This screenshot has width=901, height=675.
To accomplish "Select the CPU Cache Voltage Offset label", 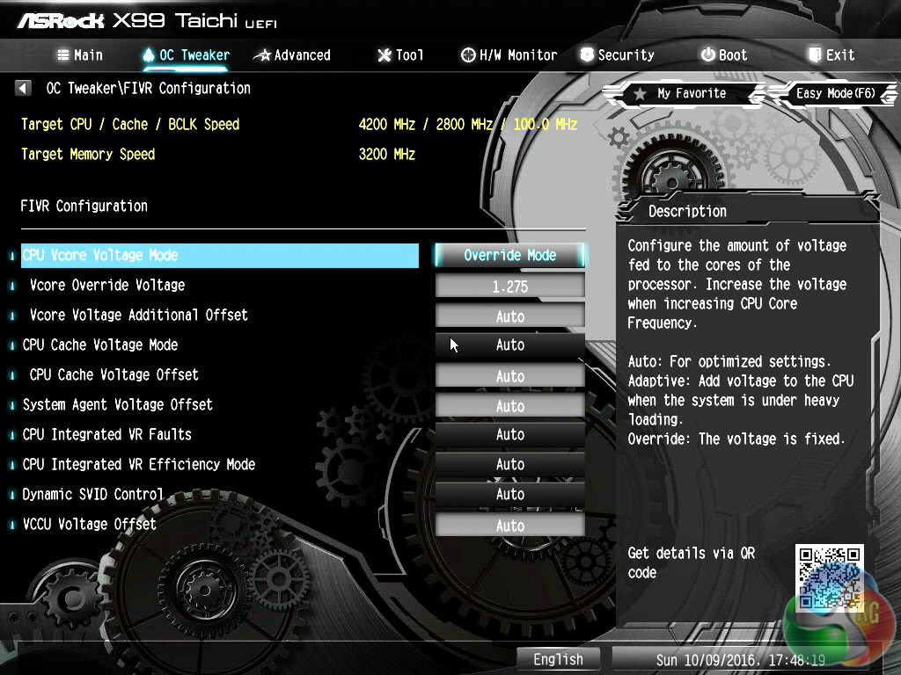I will click(114, 374).
